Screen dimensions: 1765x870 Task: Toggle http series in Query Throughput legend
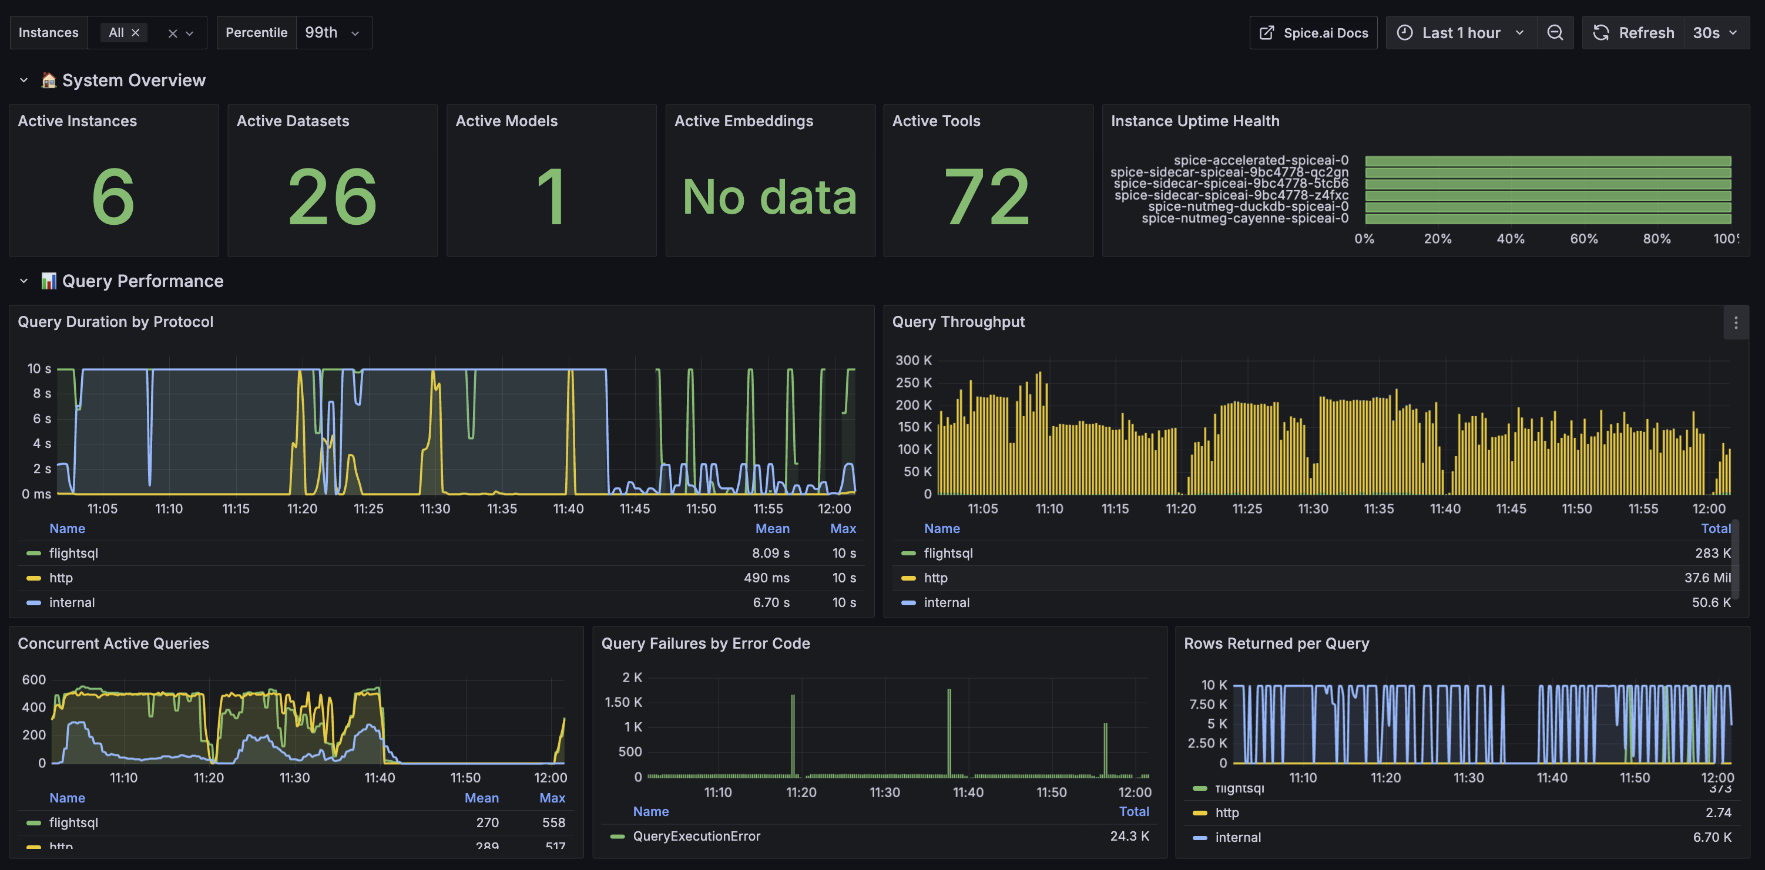[935, 578]
